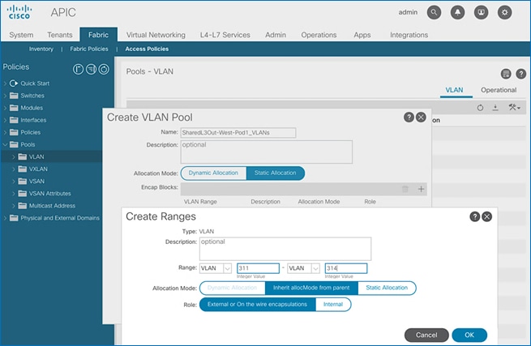Open the notifications bell icon

pyautogui.click(x=457, y=12)
